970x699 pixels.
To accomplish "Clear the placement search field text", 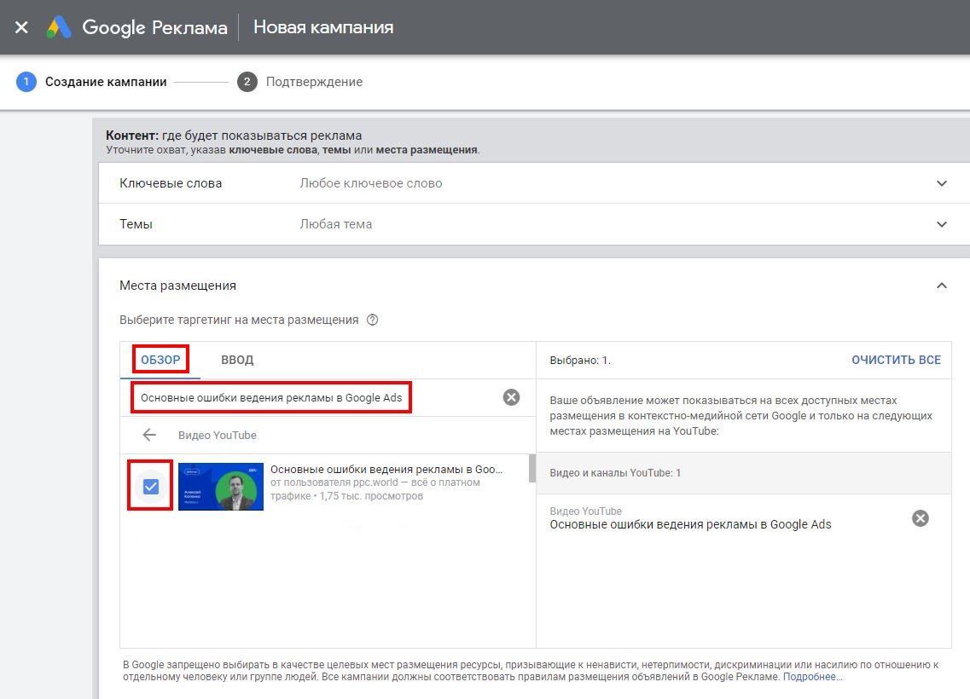I will (x=511, y=397).
